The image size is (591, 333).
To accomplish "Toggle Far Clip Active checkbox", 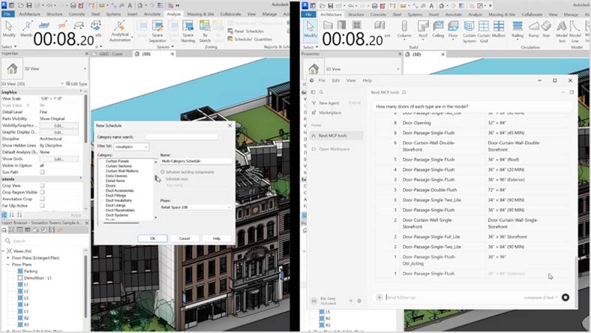I will pyautogui.click(x=42, y=205).
